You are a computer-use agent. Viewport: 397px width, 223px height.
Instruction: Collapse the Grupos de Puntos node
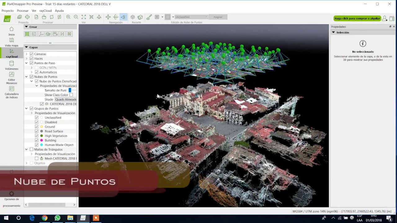(26, 109)
